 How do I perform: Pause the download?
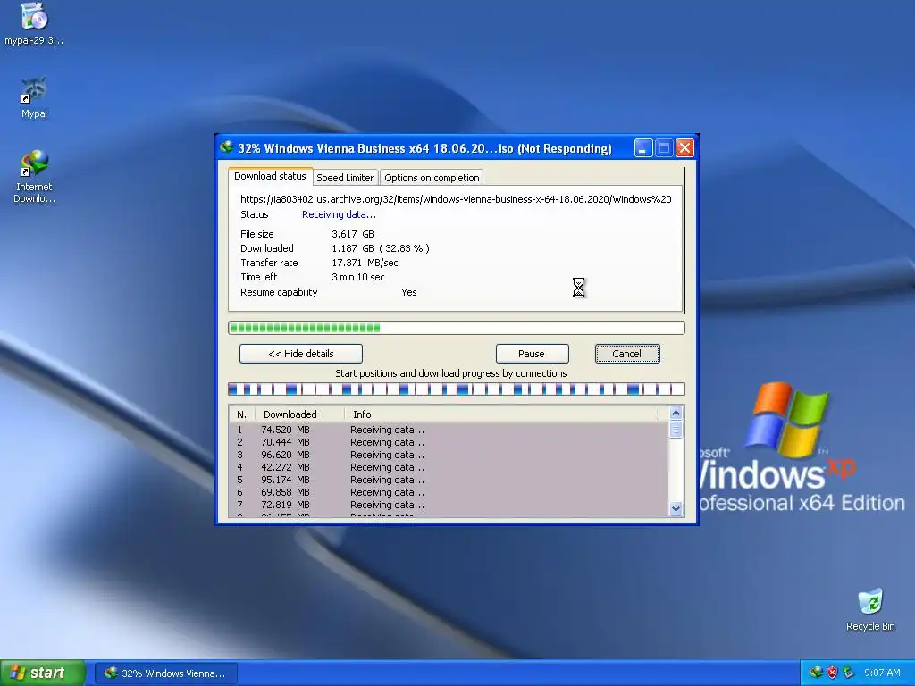pyautogui.click(x=532, y=354)
